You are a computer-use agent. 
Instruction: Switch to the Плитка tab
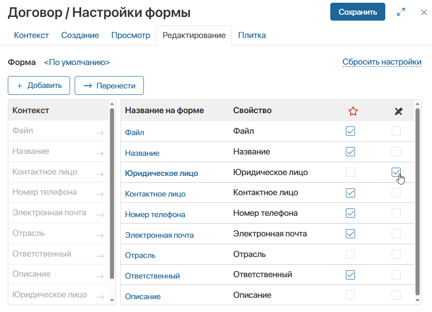tap(252, 35)
